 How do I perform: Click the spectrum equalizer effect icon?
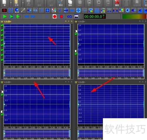click(121, 10)
